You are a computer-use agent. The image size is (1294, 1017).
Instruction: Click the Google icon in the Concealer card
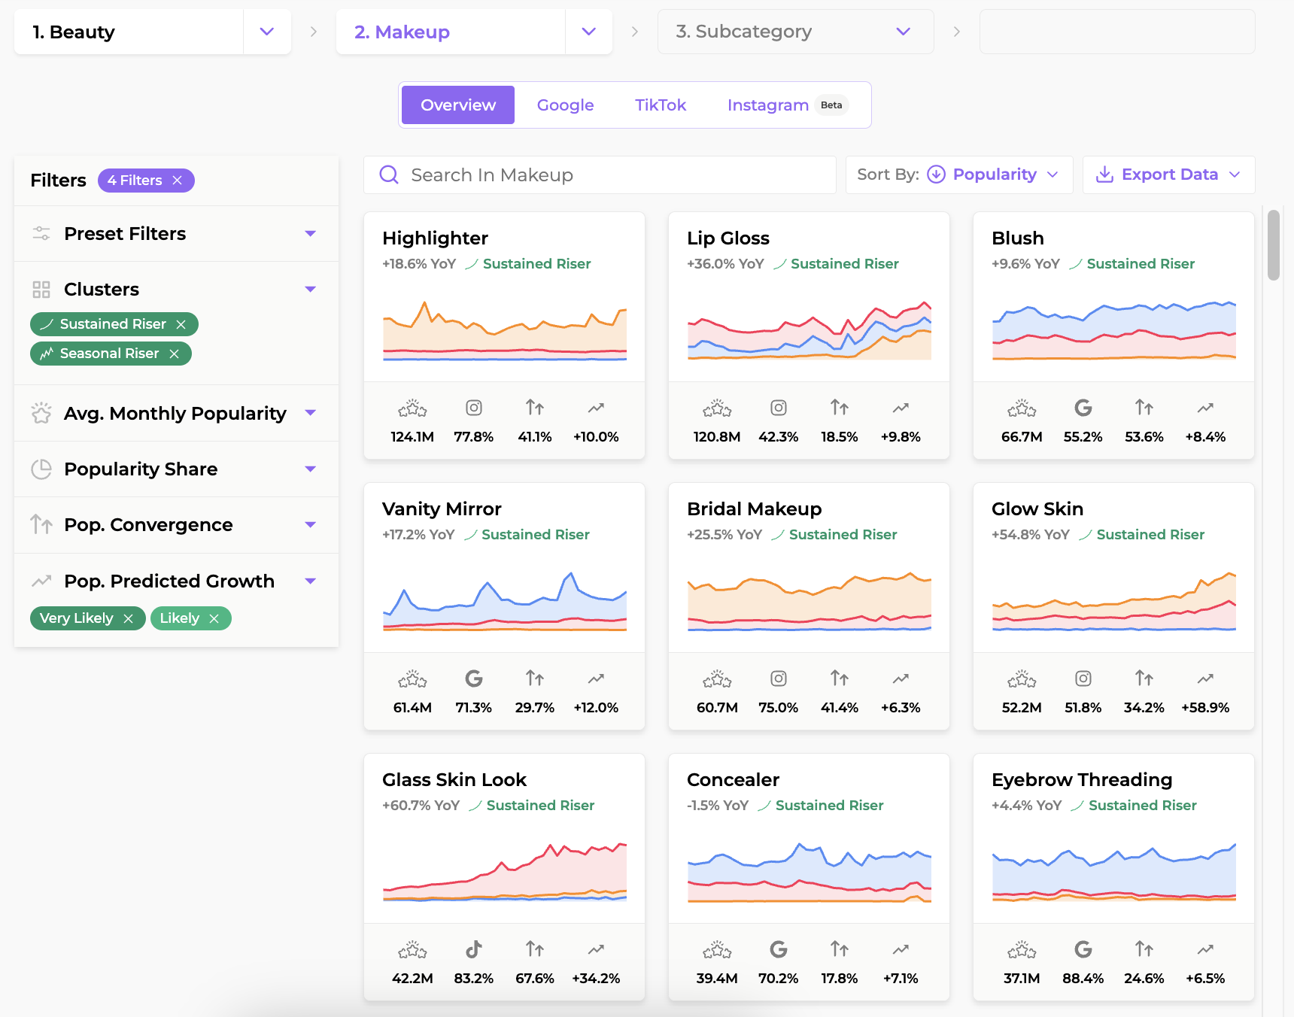(x=779, y=949)
